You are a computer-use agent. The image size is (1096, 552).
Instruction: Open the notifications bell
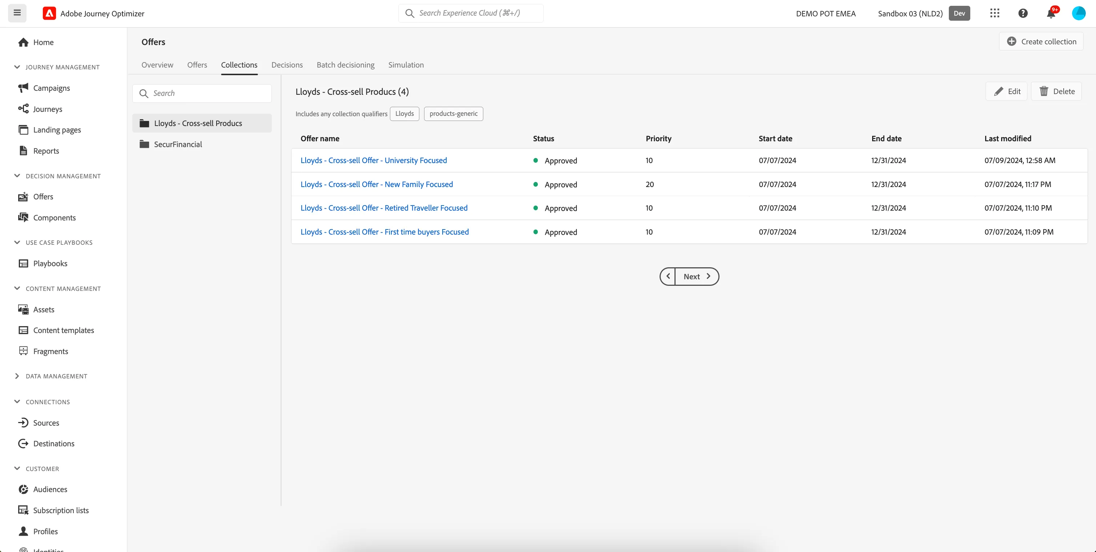pyautogui.click(x=1051, y=13)
